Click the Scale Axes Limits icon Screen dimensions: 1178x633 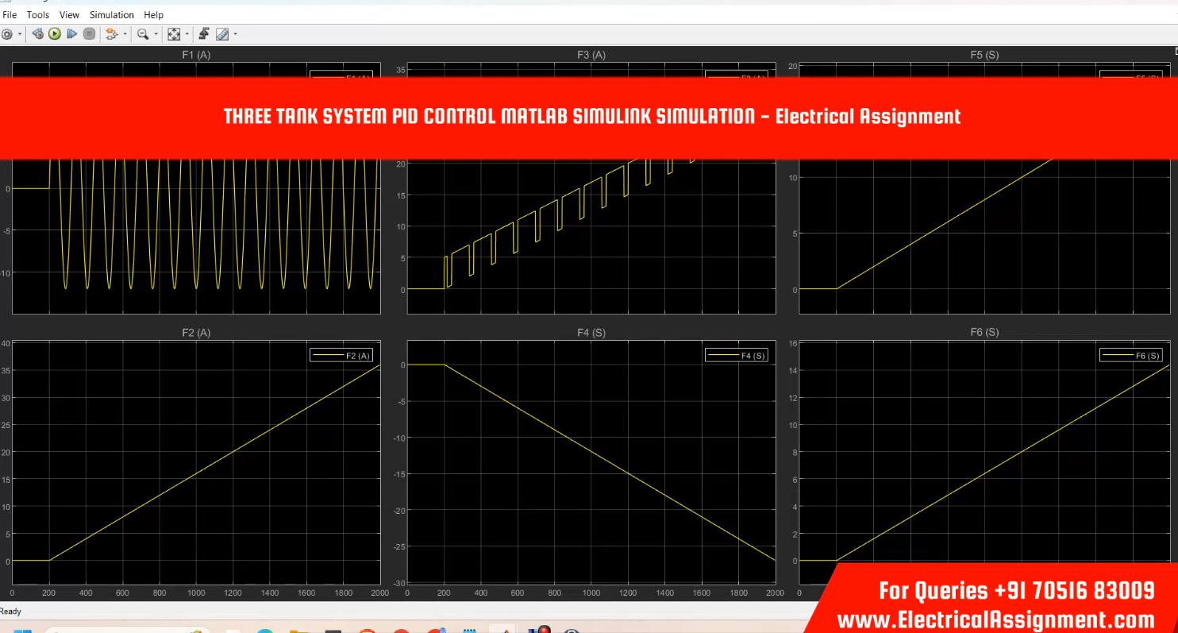pos(174,34)
